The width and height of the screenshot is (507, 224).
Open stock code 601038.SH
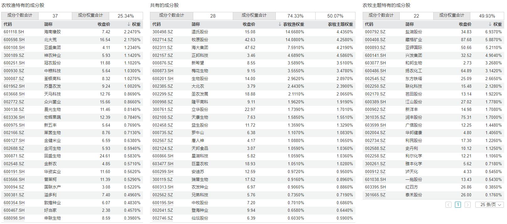point(375,179)
